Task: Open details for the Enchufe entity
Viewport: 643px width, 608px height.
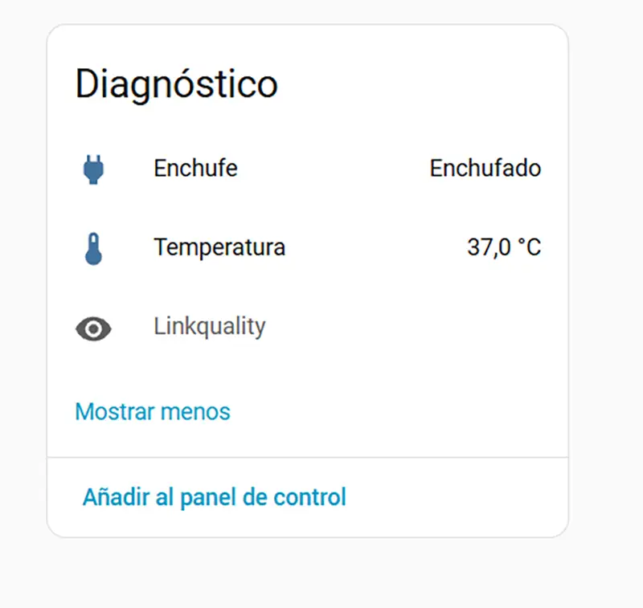Action: 195,169
